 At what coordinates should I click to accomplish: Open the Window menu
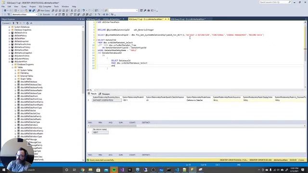pyautogui.click(x=65, y=6)
